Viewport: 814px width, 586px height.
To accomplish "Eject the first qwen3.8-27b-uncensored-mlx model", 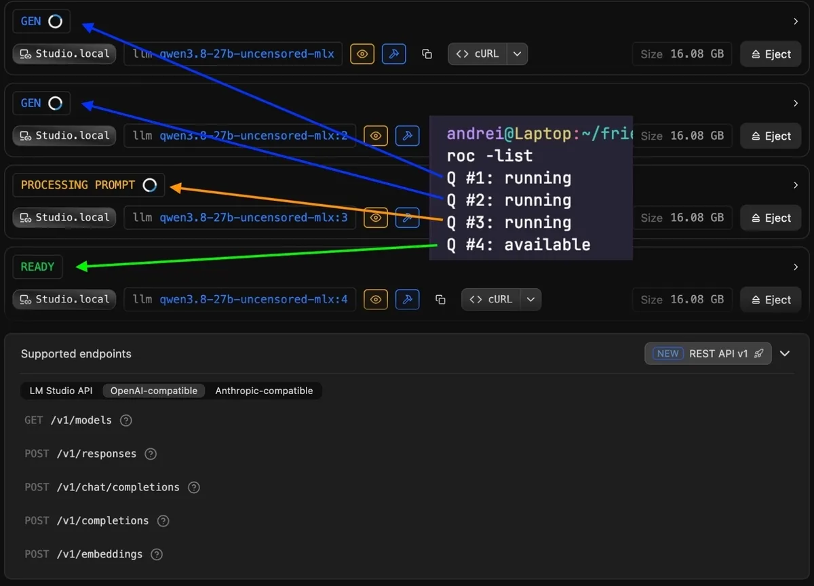I will pos(771,54).
